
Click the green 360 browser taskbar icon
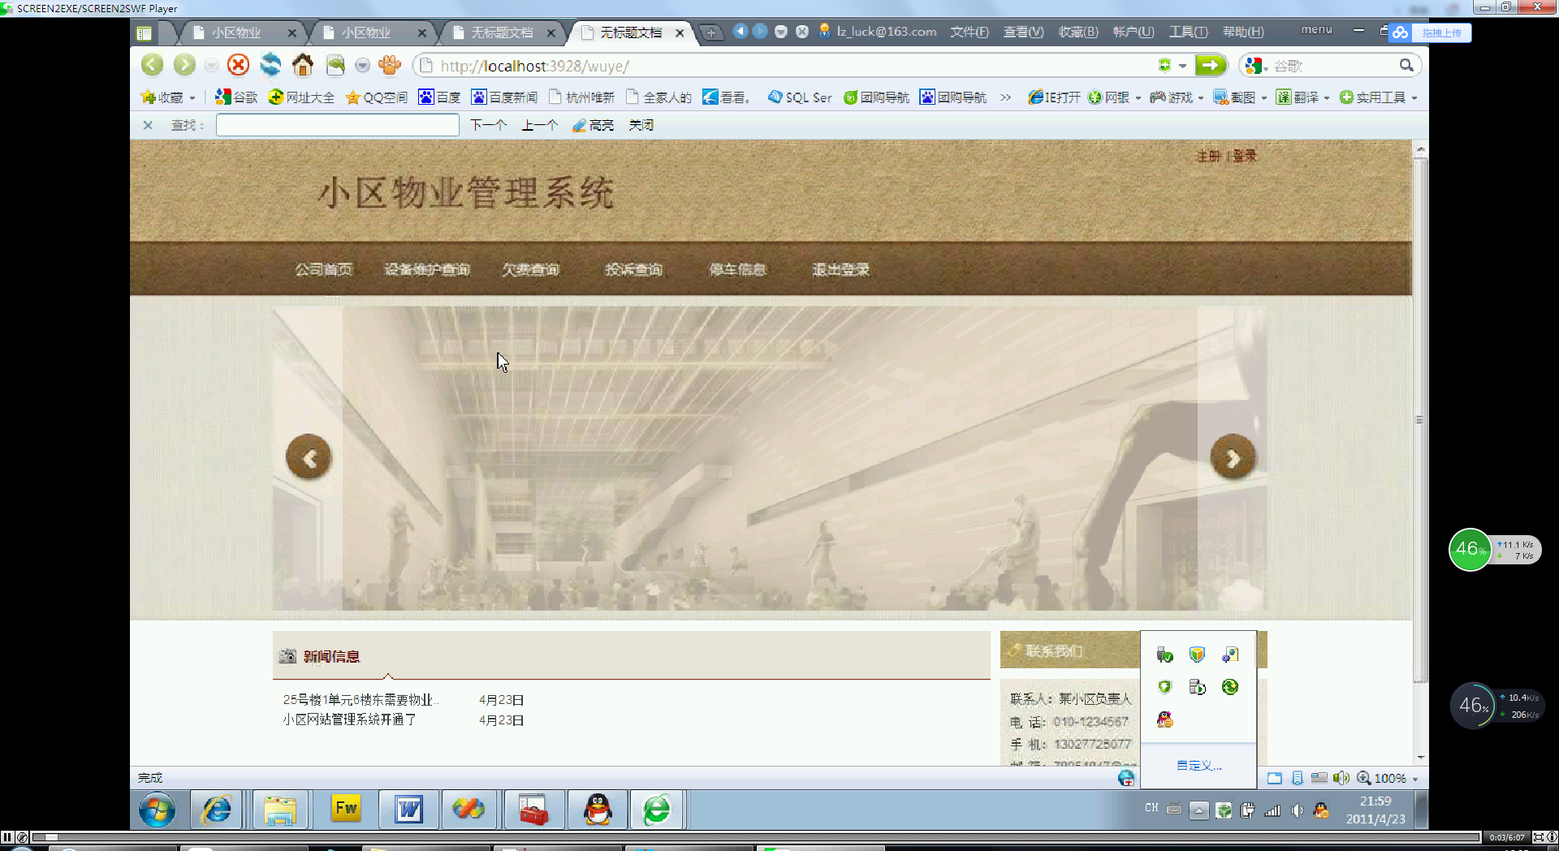point(657,809)
